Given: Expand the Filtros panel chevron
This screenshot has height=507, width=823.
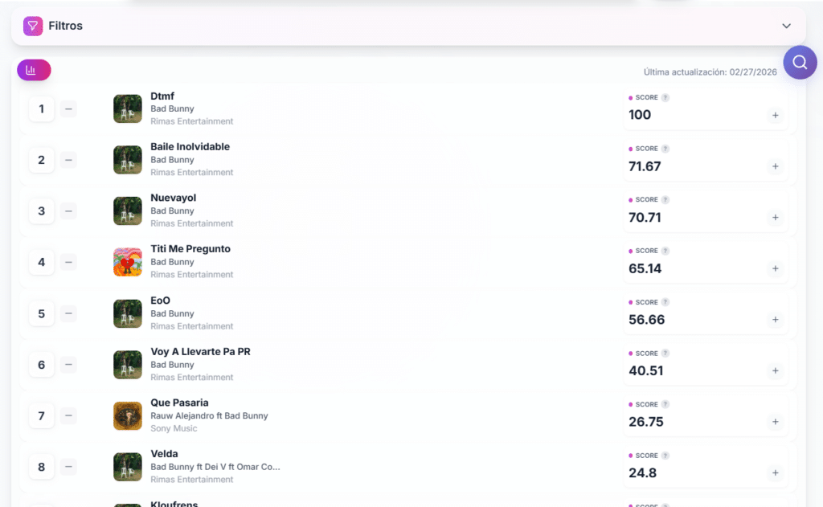Looking at the screenshot, I should [786, 26].
